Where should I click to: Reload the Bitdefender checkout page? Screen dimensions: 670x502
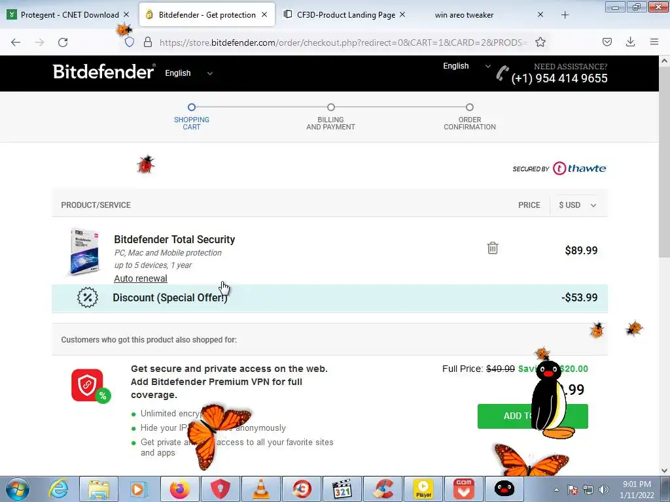pyautogui.click(x=63, y=42)
